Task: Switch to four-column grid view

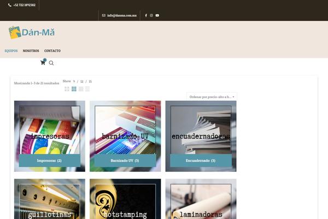Action: click(x=81, y=89)
